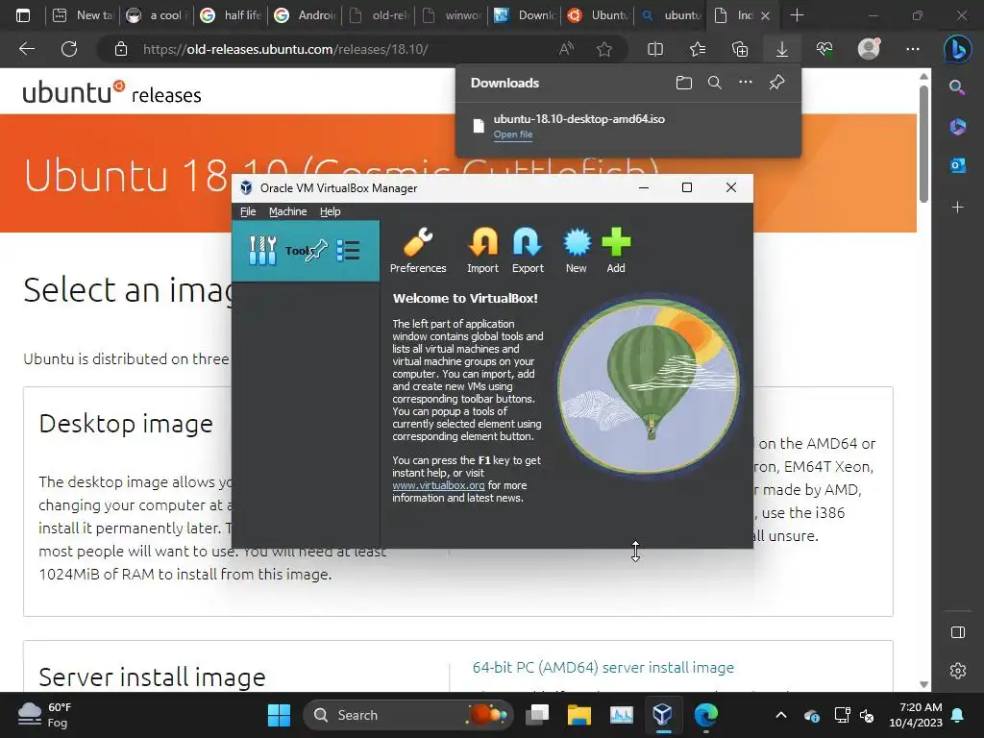Open a new browser tab with plus
This screenshot has width=984, height=738.
797,15
